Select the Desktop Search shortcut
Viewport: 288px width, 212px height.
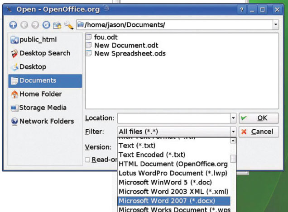coord(44,53)
